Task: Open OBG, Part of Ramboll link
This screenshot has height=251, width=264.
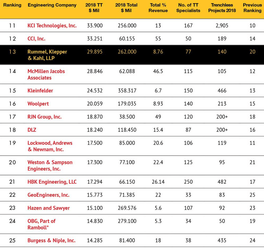Action: tap(41, 224)
